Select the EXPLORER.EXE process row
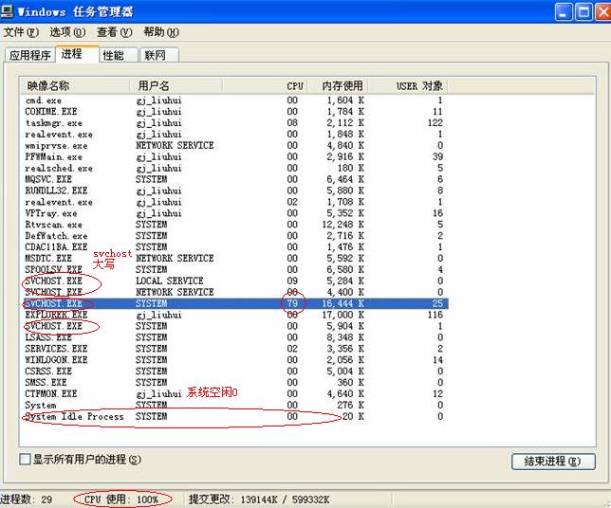This screenshot has height=508, width=611. click(233, 315)
